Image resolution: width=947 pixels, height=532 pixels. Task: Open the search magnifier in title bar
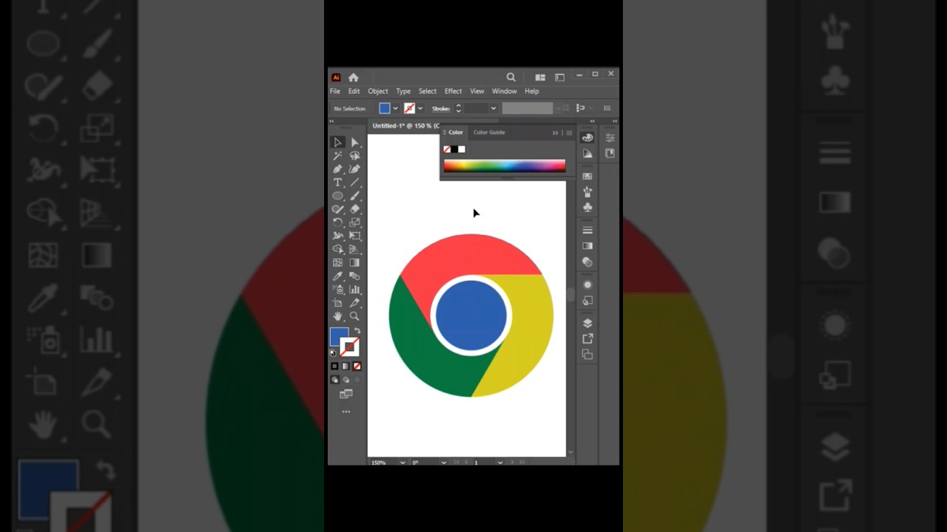pyautogui.click(x=511, y=77)
